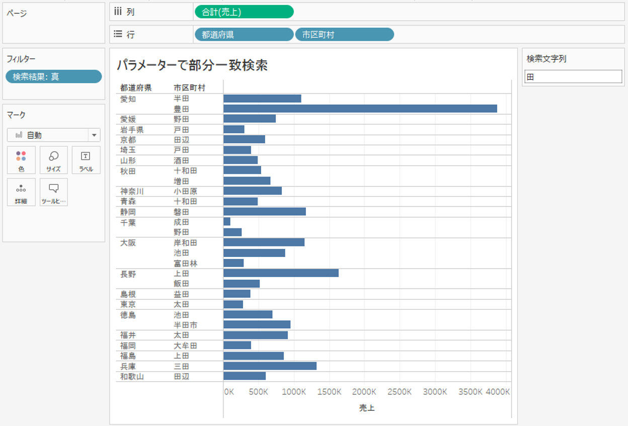Click the 千葉 prefecture label
The width and height of the screenshot is (628, 426).
pos(128,222)
